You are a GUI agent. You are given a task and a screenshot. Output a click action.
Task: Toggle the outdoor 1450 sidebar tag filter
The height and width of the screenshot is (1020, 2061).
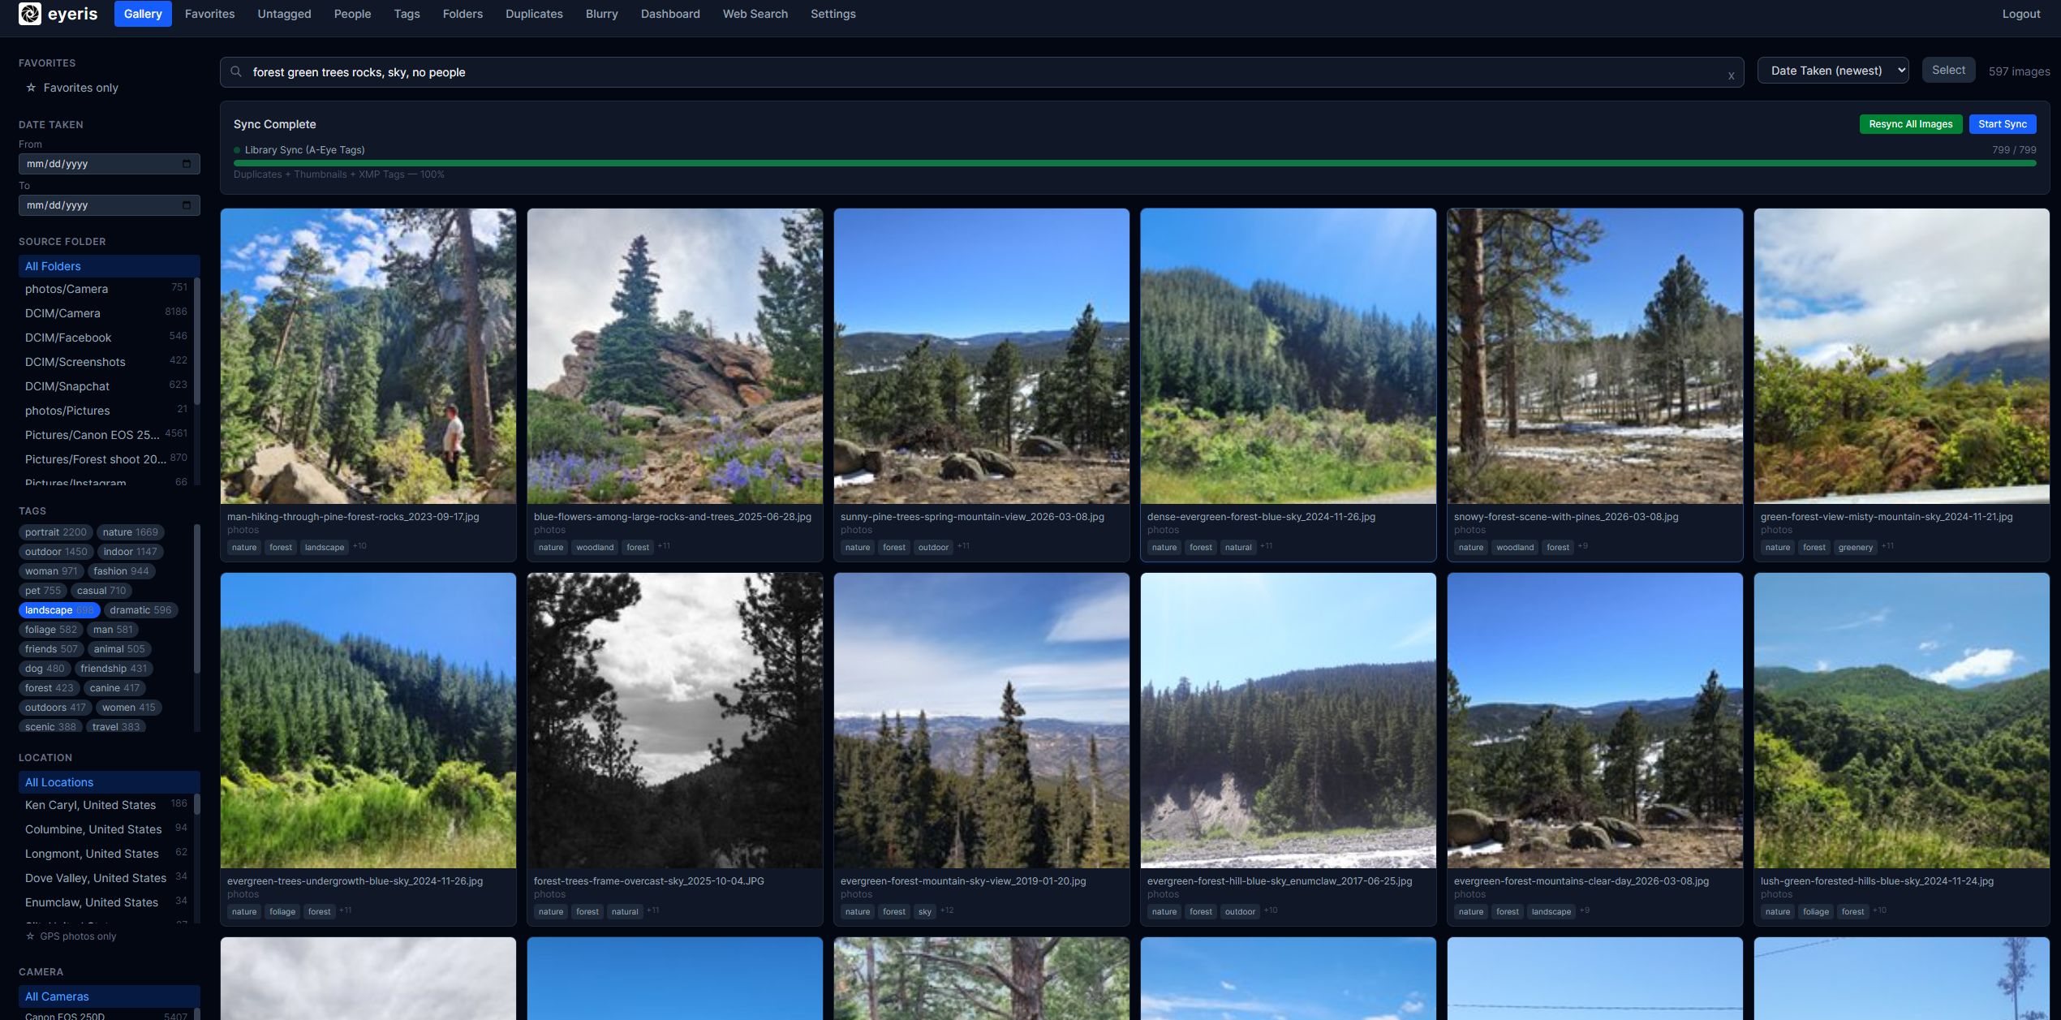[x=56, y=552]
